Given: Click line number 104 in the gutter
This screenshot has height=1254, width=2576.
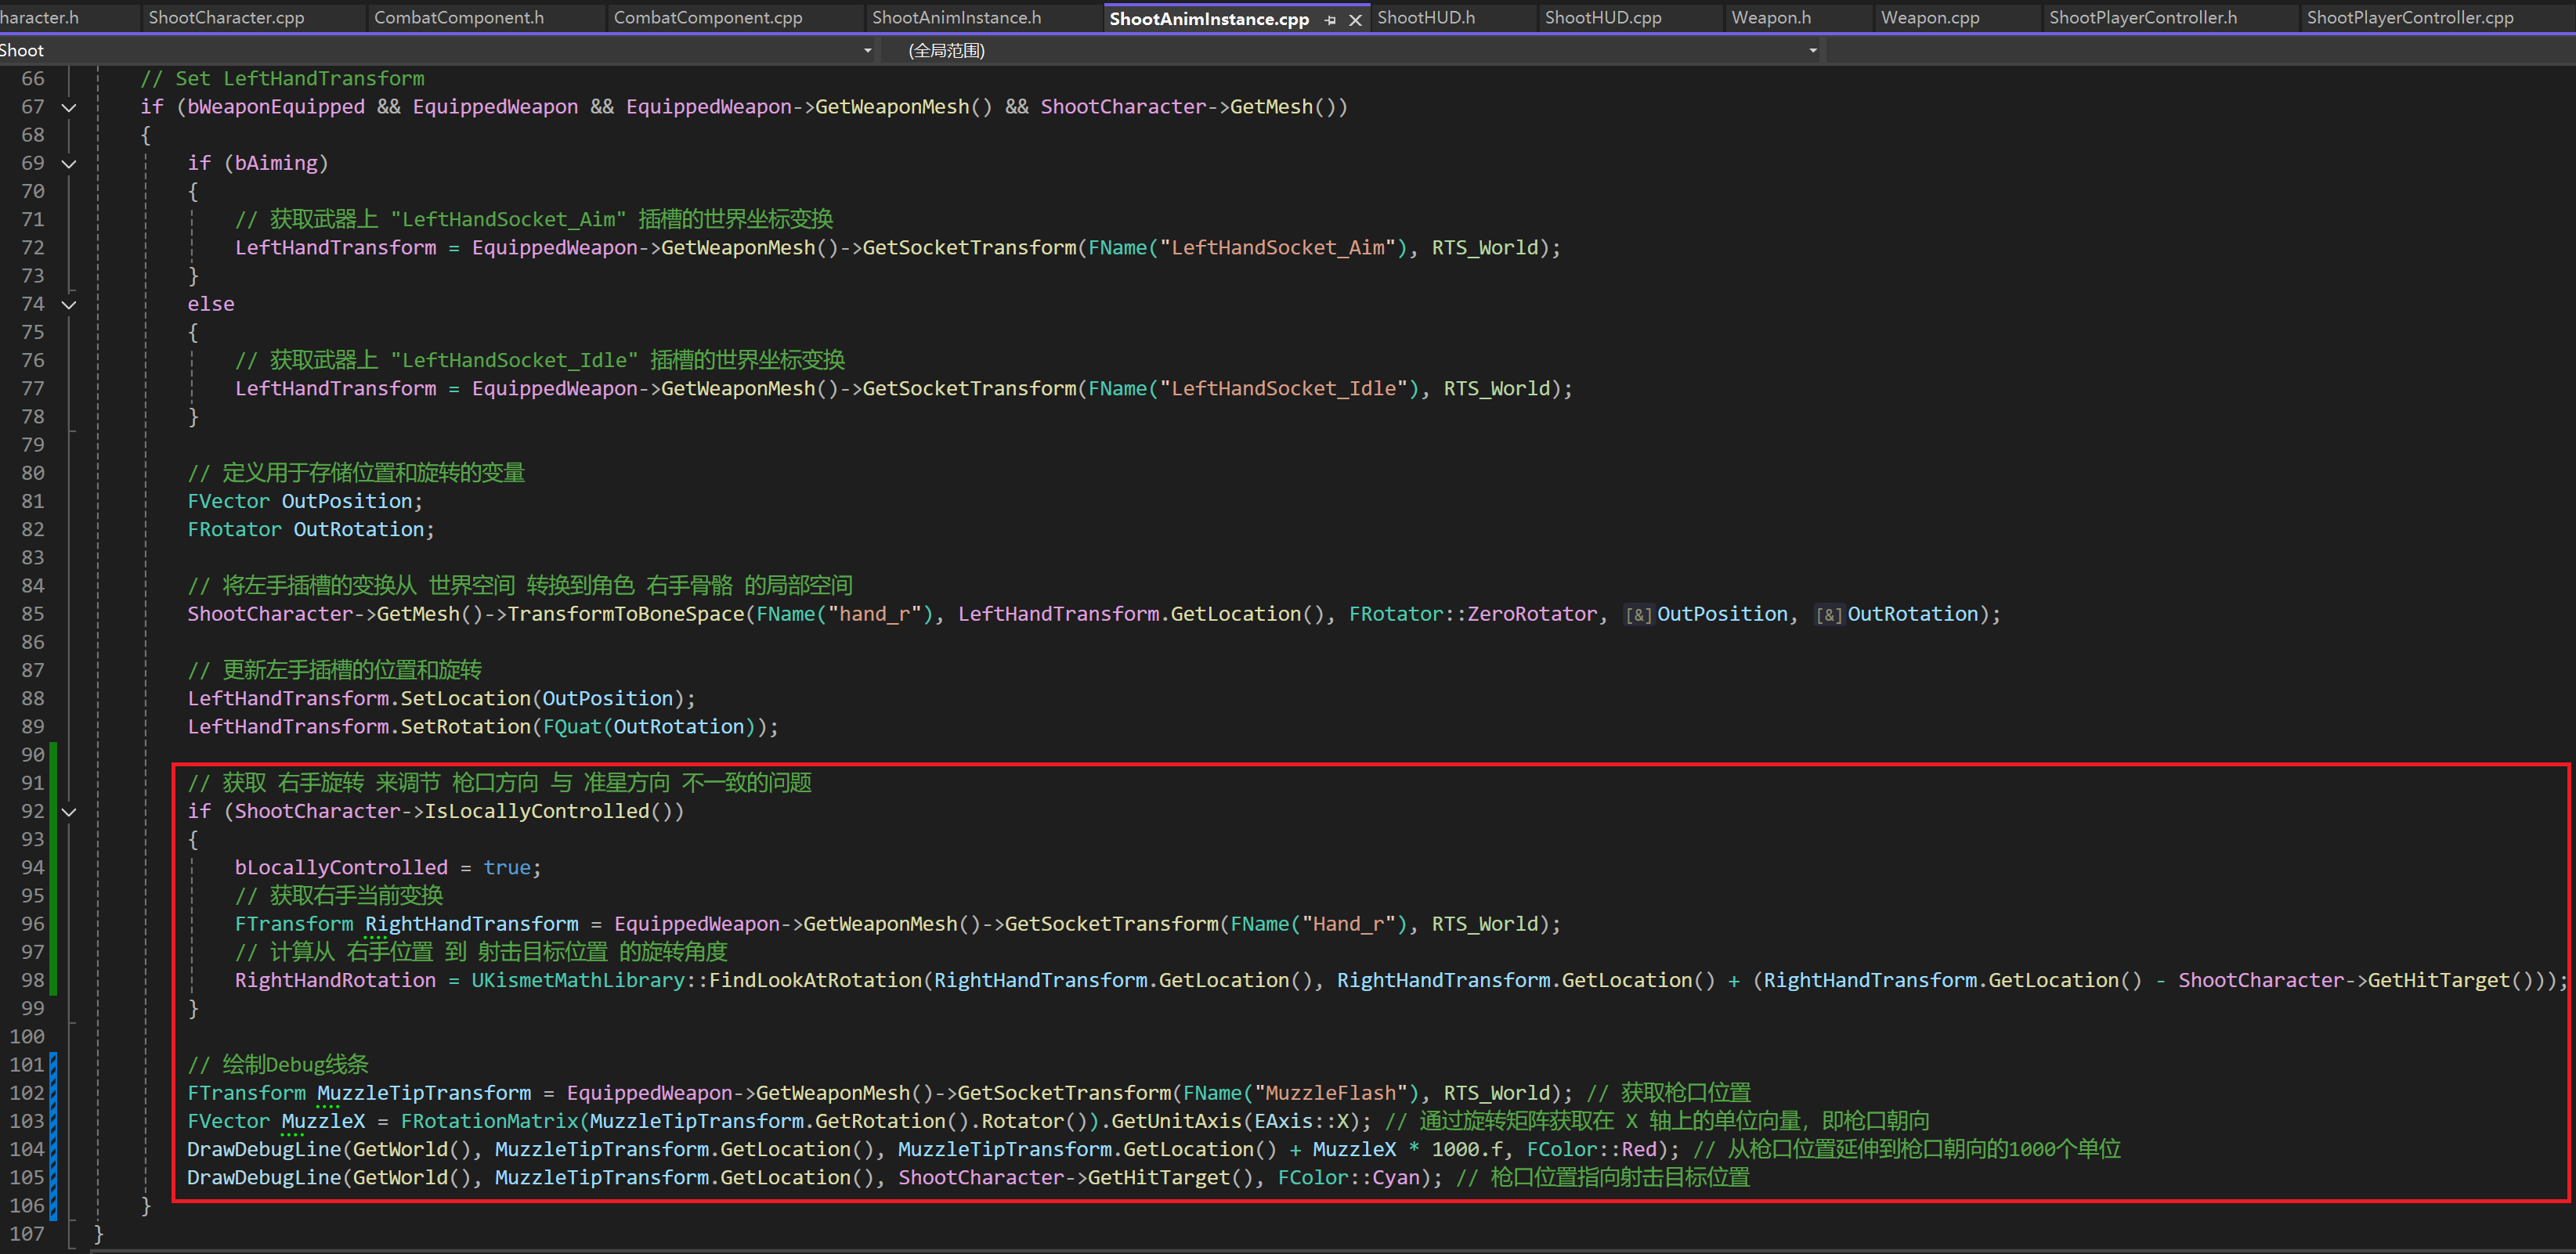Looking at the screenshot, I should (28, 1149).
